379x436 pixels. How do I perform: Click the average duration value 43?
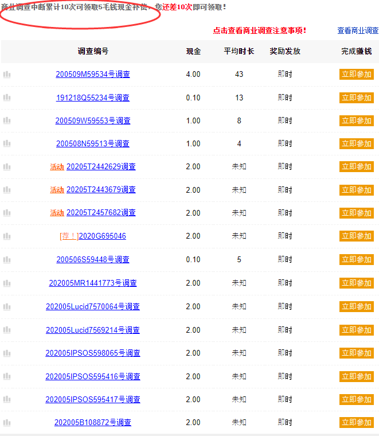click(239, 74)
